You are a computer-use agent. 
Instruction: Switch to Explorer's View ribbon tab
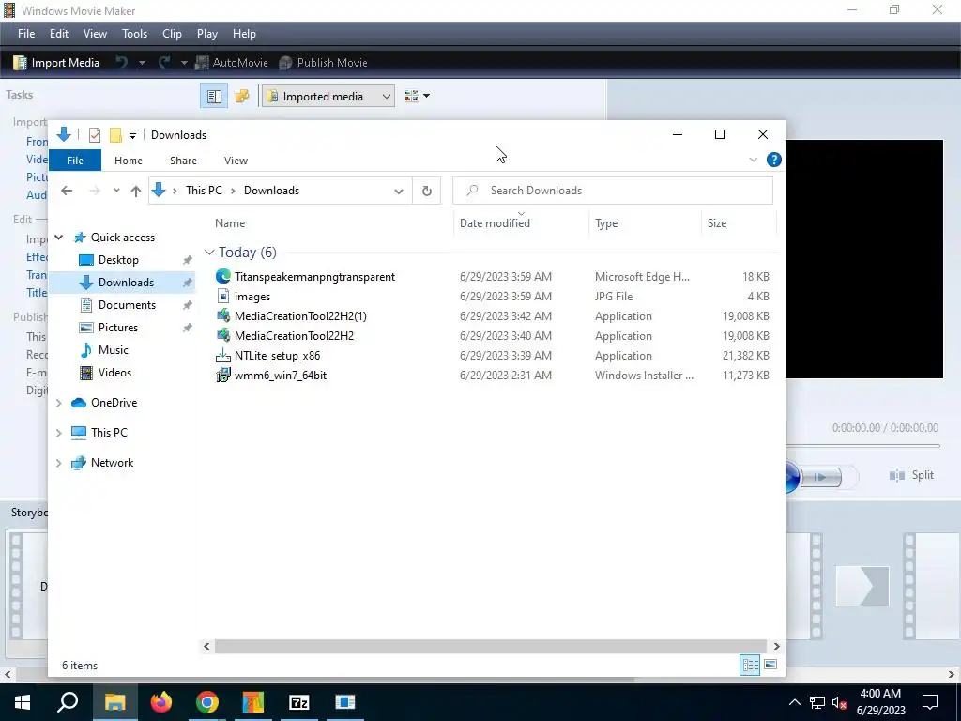tap(236, 161)
